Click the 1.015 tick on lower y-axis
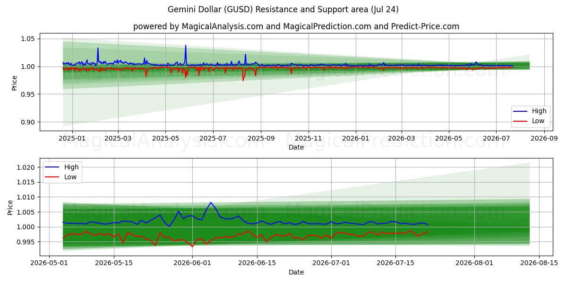This screenshot has height=283, width=567. 26,182
